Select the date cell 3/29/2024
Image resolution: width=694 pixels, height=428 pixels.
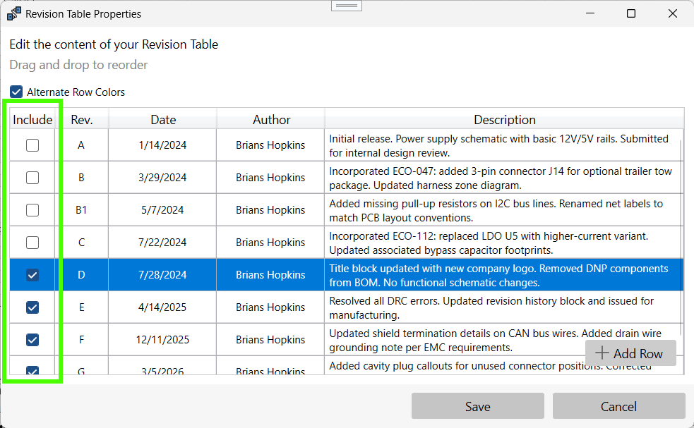[162, 177]
